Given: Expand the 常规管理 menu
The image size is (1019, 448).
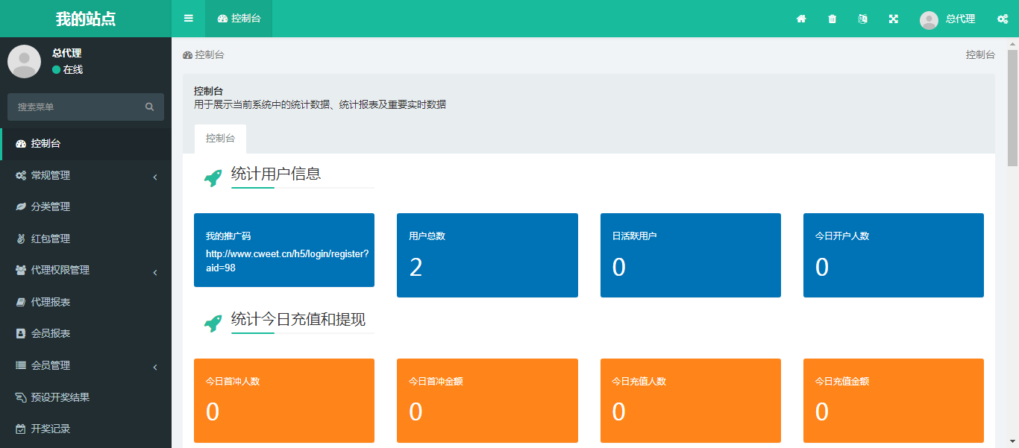Looking at the screenshot, I should [86, 175].
